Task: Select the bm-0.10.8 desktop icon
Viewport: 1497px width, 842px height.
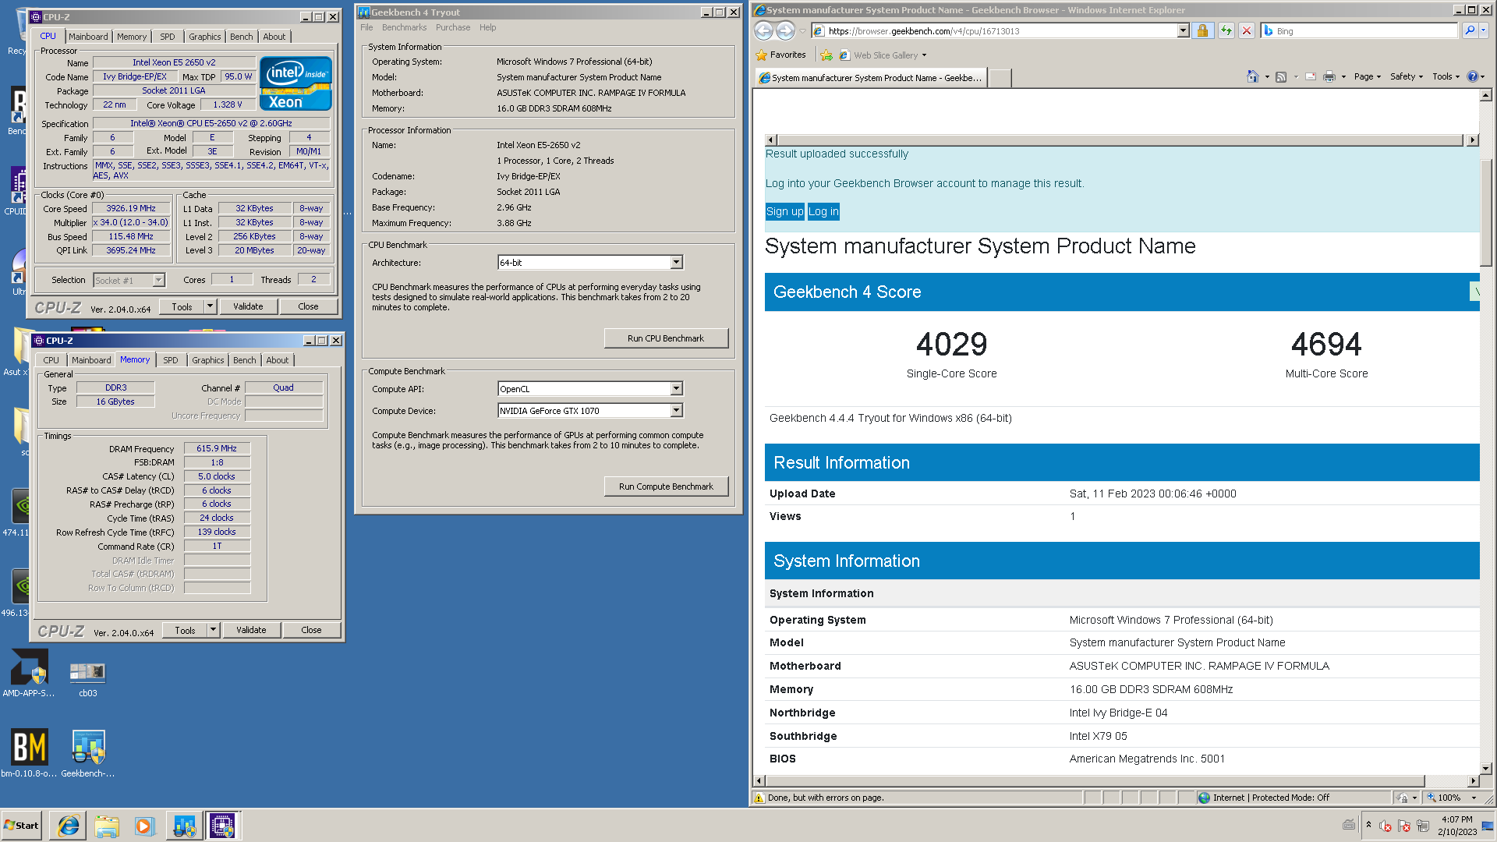Action: (29, 753)
